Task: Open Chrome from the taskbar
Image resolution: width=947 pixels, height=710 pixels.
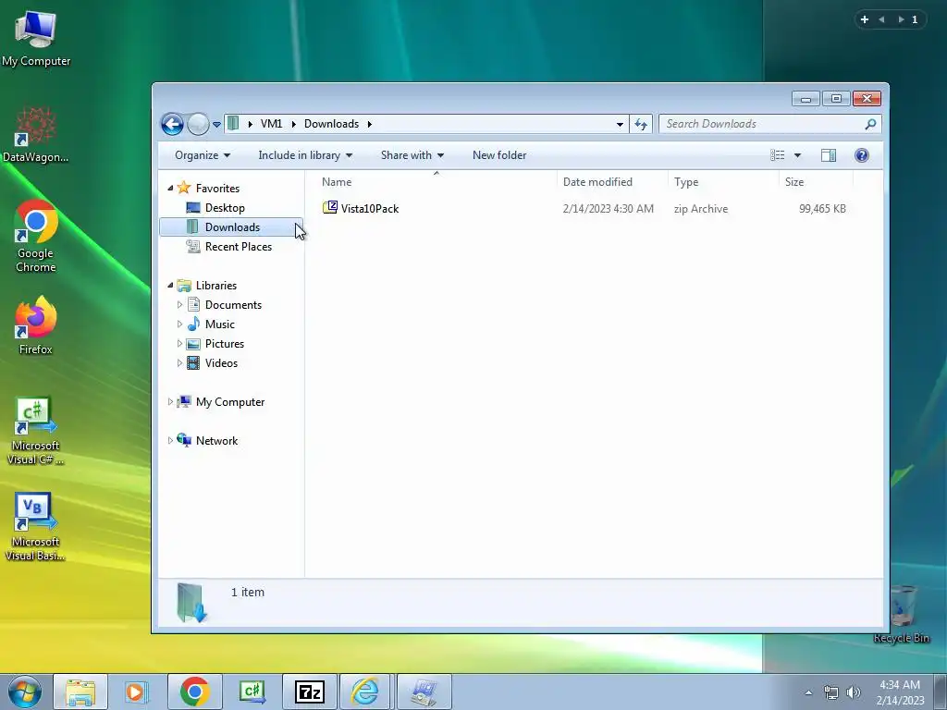Action: coord(194,692)
